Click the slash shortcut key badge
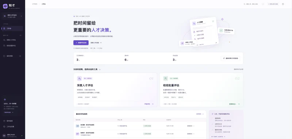 (x=263, y=4)
